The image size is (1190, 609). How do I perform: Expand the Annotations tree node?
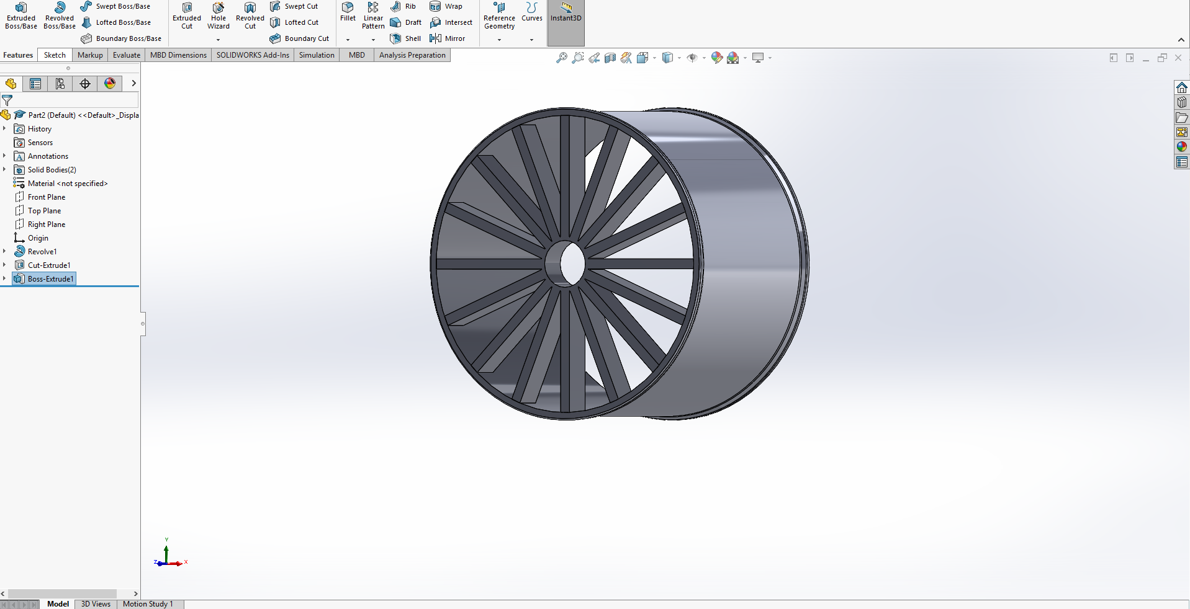coord(6,156)
